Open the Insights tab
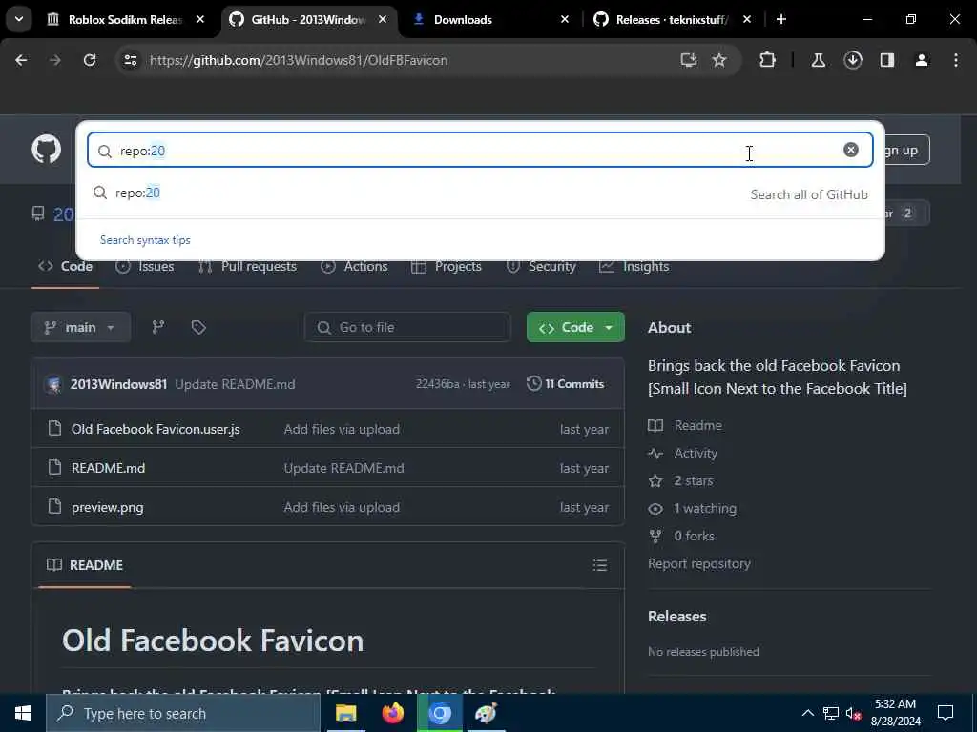 click(x=634, y=267)
